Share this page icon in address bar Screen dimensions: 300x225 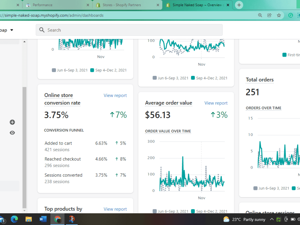(269, 15)
